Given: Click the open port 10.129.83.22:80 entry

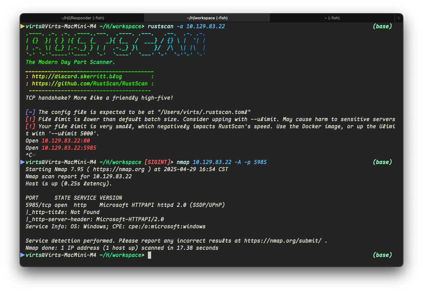Looking at the screenshot, I should point(65,141).
